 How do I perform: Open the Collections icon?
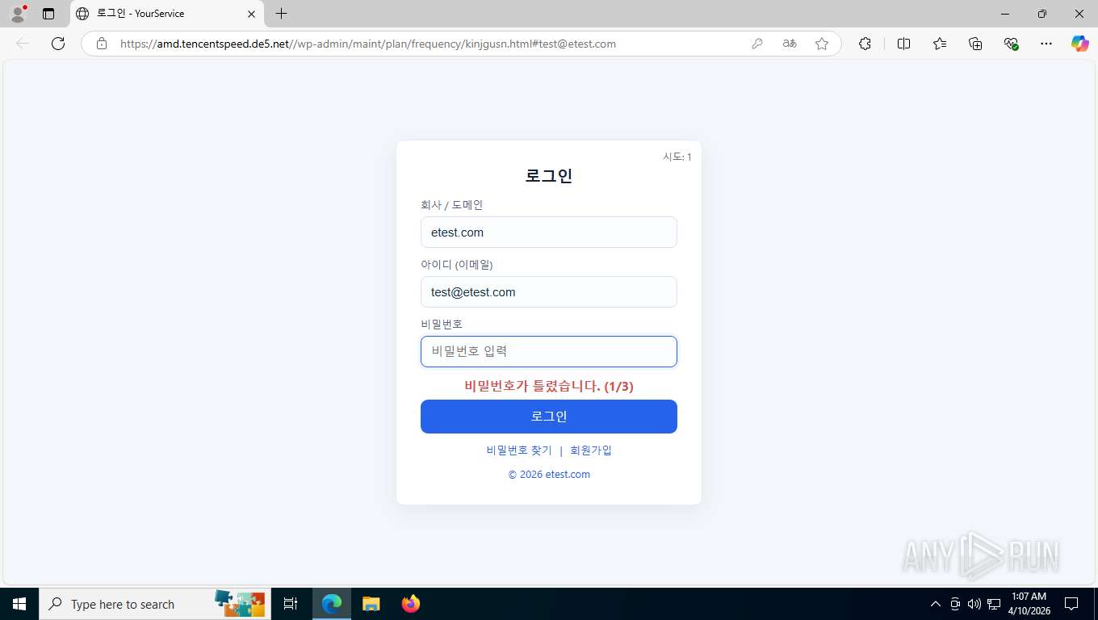coord(975,44)
